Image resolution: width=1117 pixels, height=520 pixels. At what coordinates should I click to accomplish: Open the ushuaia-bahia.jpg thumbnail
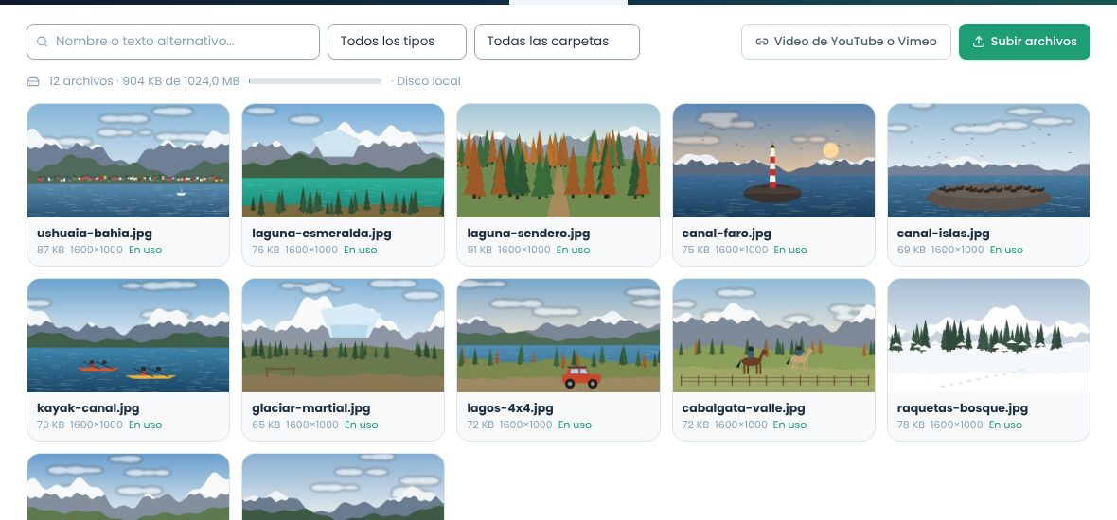(x=128, y=161)
